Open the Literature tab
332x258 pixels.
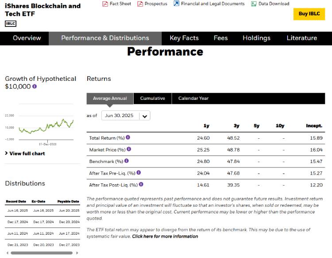[302, 38]
